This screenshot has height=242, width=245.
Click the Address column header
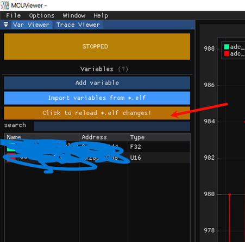tap(94, 137)
